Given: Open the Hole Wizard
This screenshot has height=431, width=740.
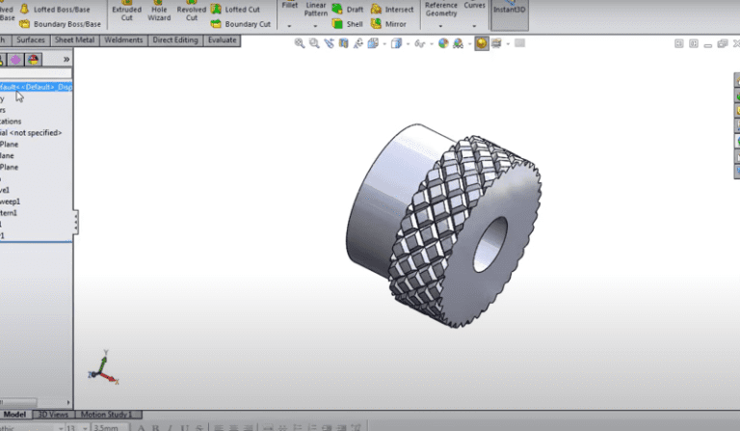Looking at the screenshot, I should click(159, 12).
